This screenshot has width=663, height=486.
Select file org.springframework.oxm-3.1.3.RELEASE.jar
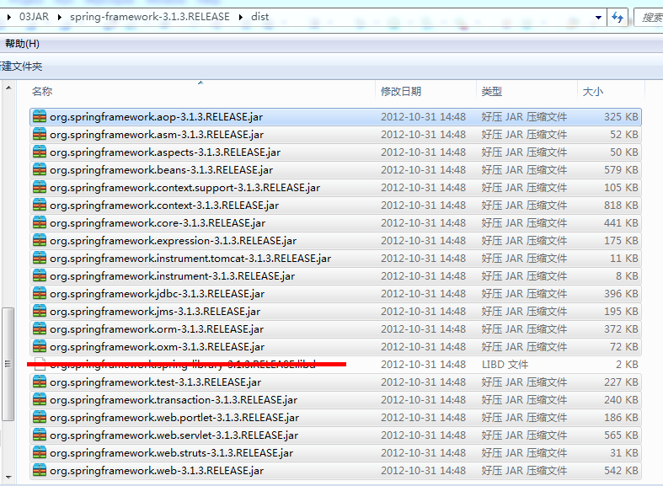click(x=336, y=347)
